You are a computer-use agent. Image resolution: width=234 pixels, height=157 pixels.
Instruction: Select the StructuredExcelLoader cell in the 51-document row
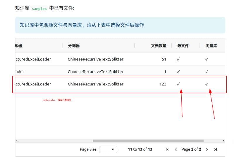click(33, 59)
